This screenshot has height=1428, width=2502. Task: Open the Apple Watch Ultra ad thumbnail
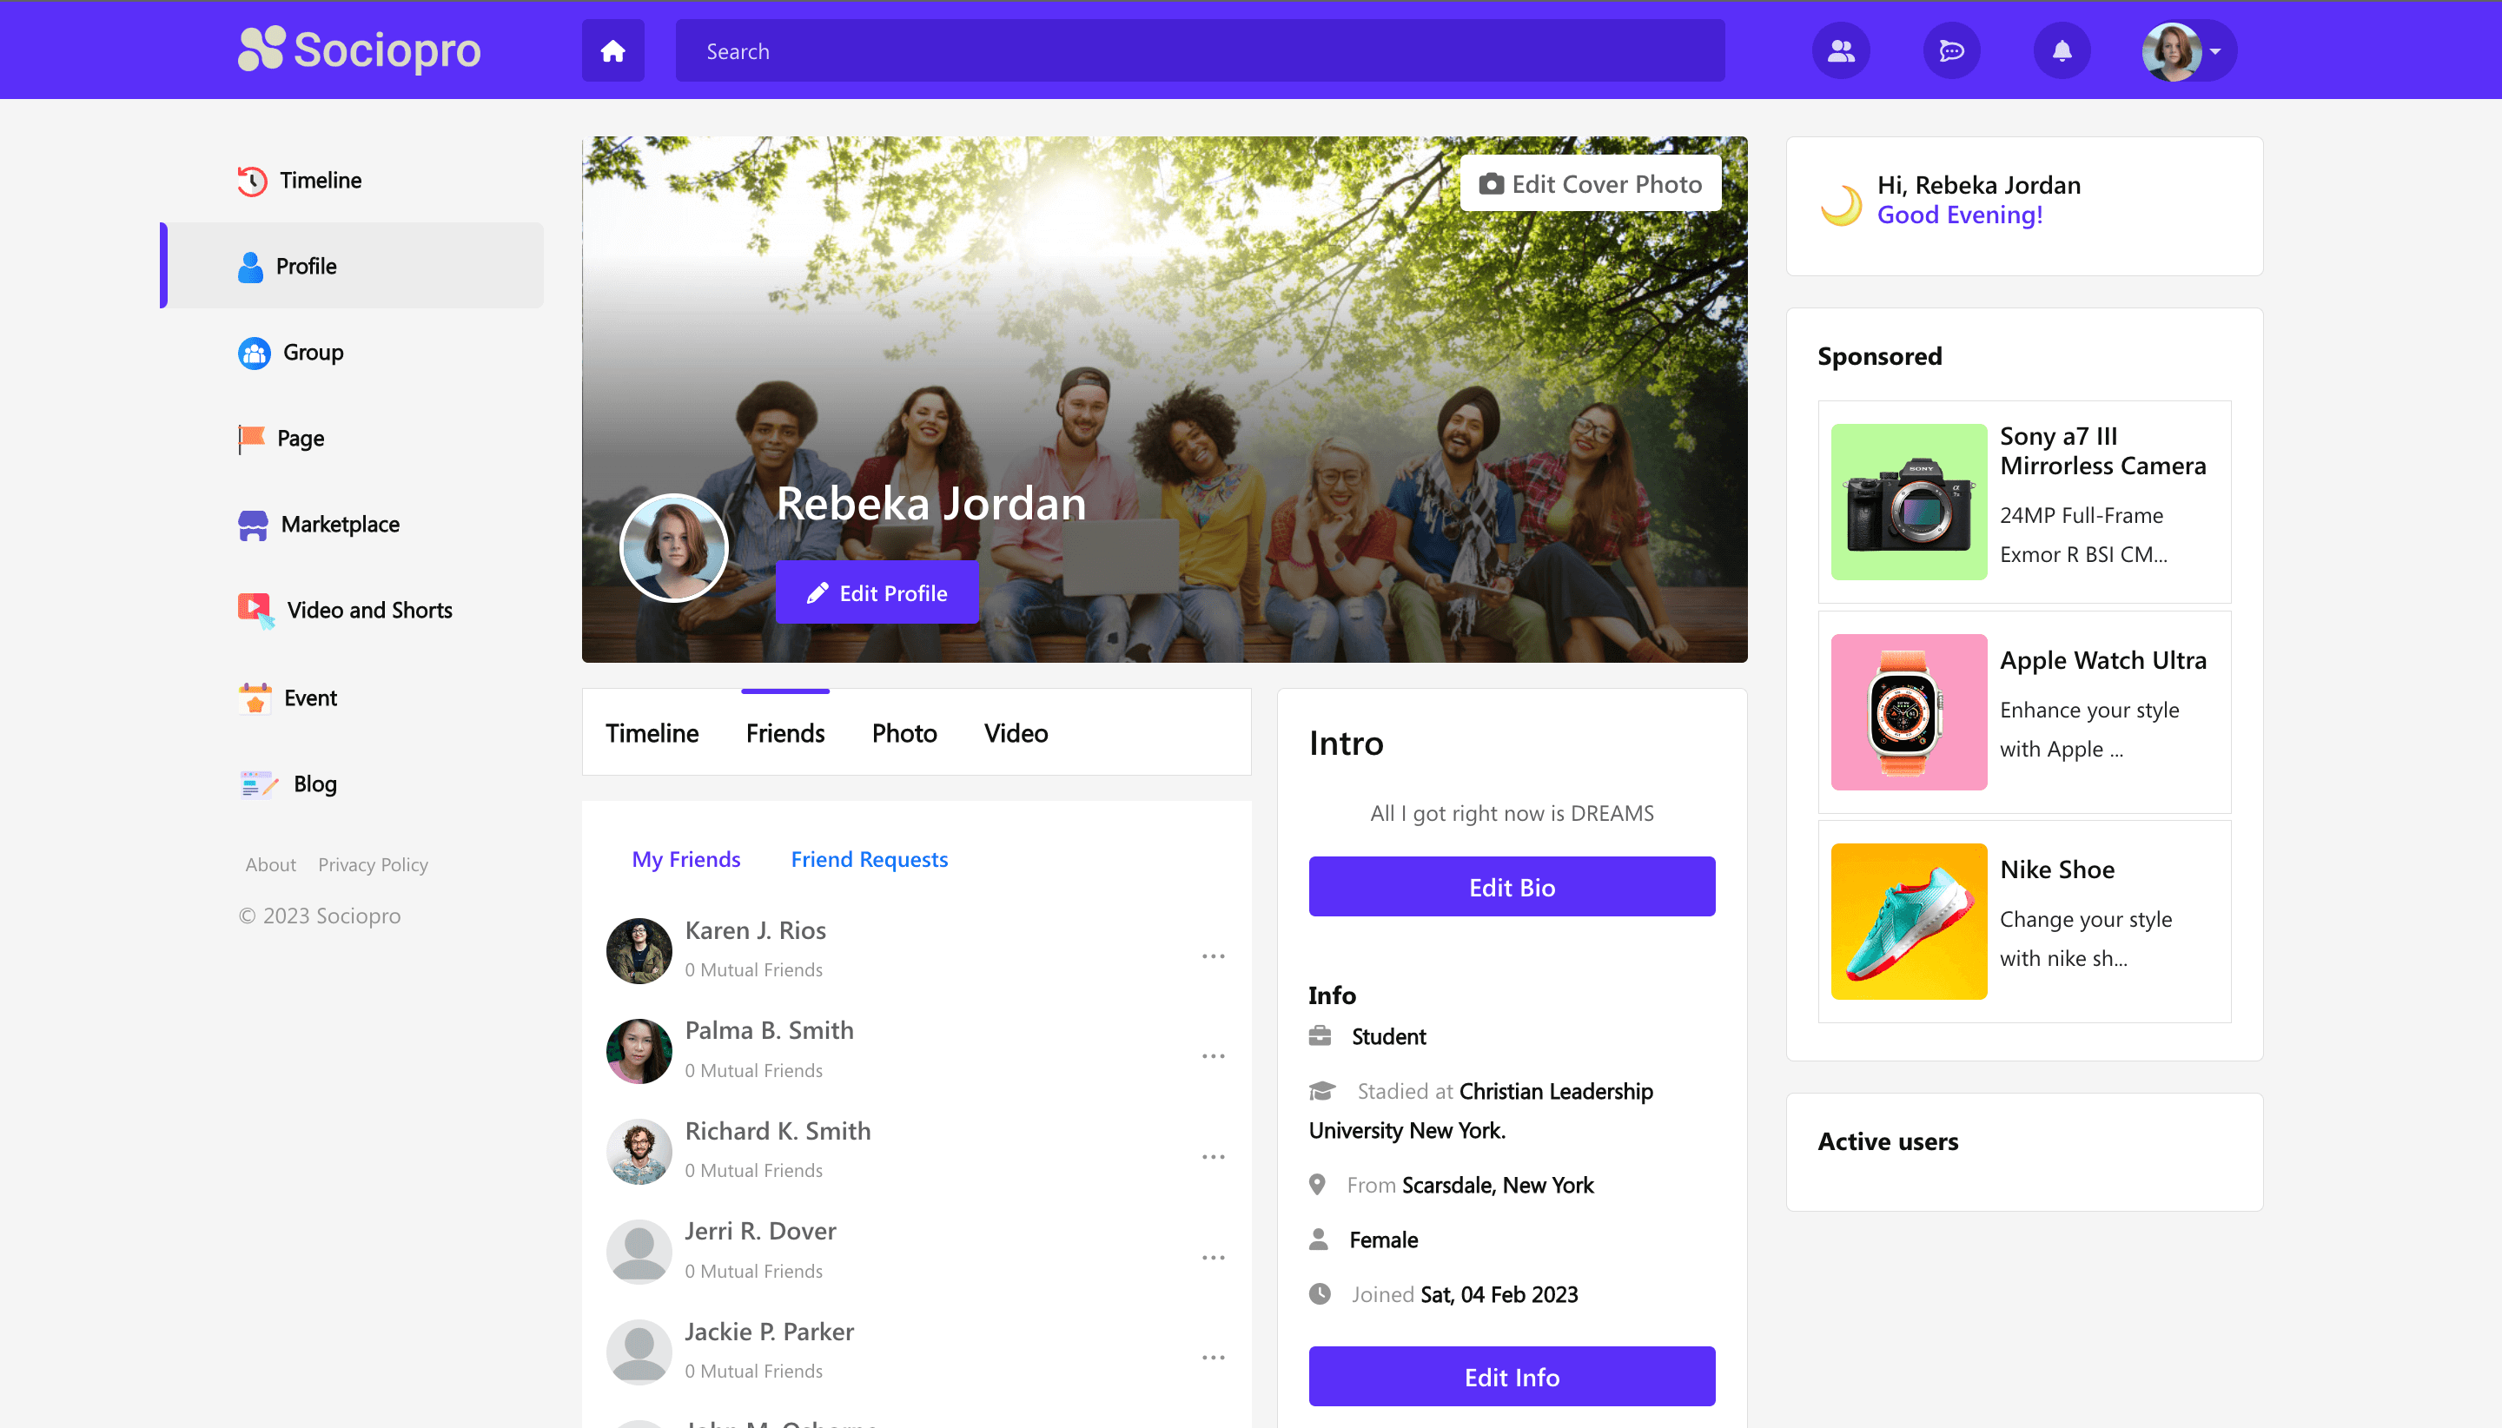[1908, 711]
